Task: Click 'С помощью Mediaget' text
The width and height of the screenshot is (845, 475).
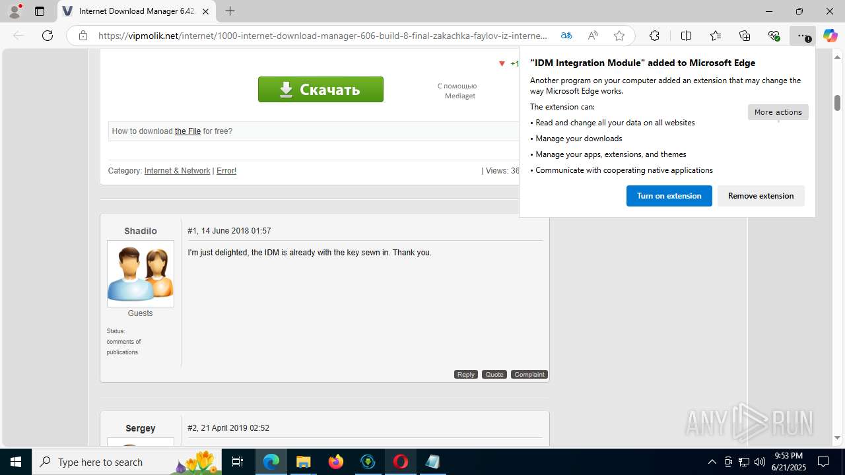Action: [x=457, y=91]
